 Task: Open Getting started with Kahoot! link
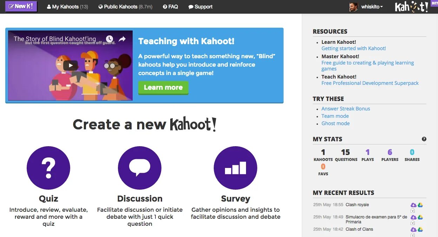coord(354,48)
